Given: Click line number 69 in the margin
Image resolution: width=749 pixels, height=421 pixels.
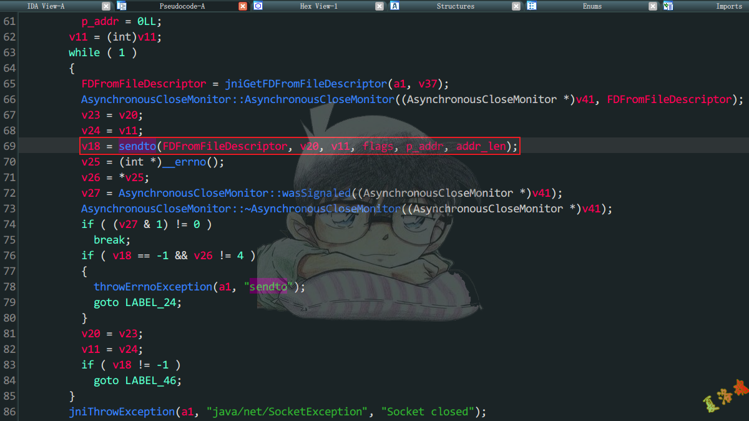Looking at the screenshot, I should (9, 146).
